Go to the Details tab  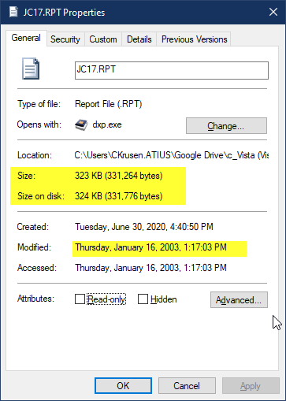(x=139, y=39)
